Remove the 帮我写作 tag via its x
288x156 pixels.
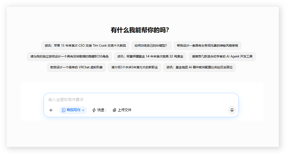[x=83, y=110]
